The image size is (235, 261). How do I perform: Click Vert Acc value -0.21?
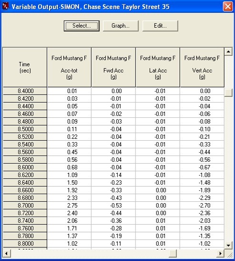pos(202,137)
